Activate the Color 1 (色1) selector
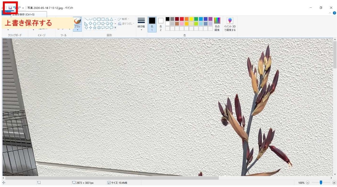 152,24
